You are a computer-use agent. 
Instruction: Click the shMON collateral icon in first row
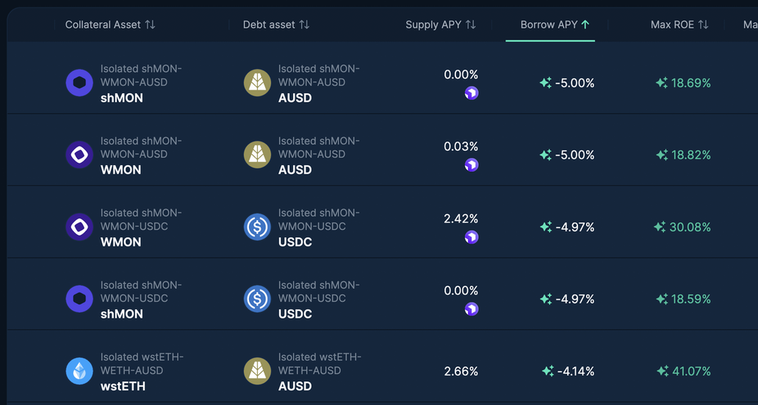coord(79,83)
